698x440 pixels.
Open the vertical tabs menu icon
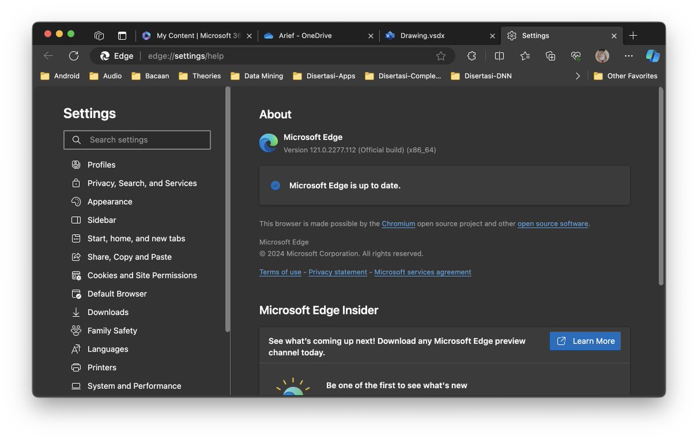coord(122,35)
